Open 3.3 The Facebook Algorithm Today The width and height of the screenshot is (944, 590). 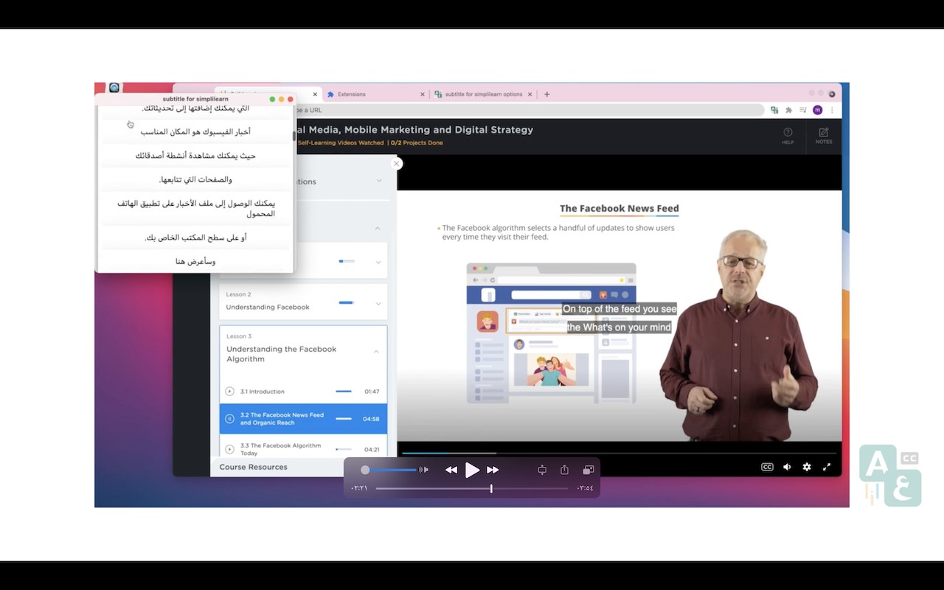pos(303,448)
